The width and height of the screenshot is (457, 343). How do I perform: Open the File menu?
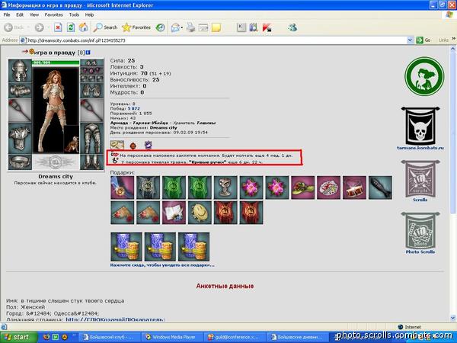(7, 14)
